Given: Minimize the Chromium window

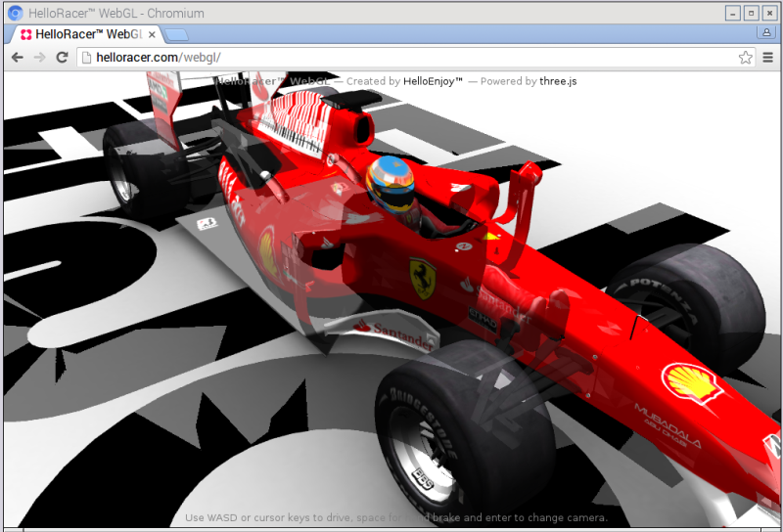Looking at the screenshot, I should (x=732, y=13).
